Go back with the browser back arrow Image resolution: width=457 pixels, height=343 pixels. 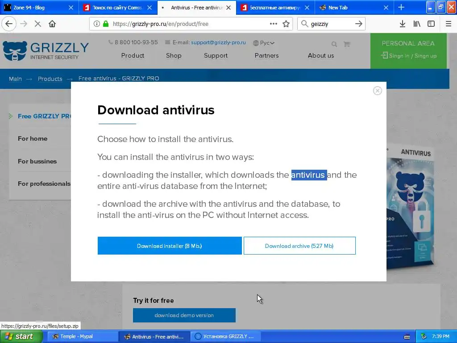coord(9,24)
